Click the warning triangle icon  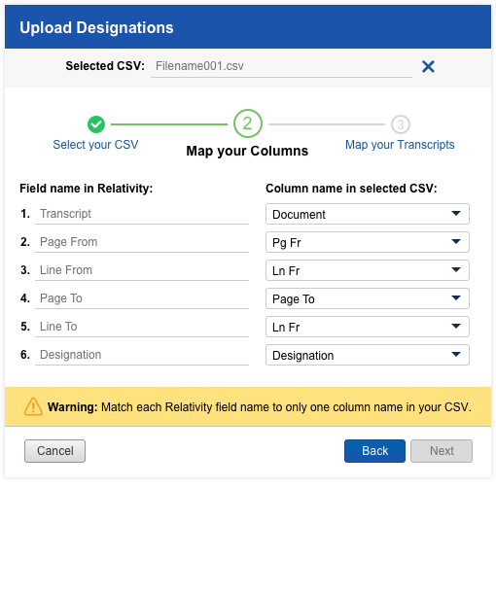[x=33, y=406]
